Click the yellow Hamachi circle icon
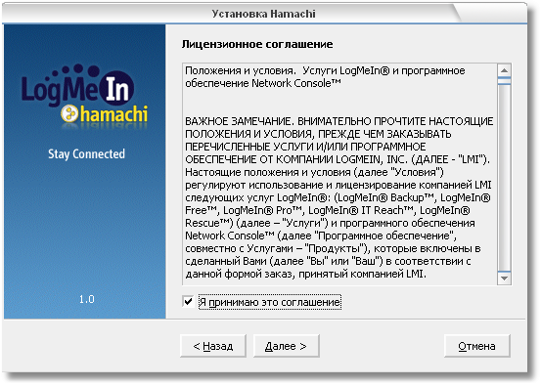The width and height of the screenshot is (541, 386). [x=69, y=113]
